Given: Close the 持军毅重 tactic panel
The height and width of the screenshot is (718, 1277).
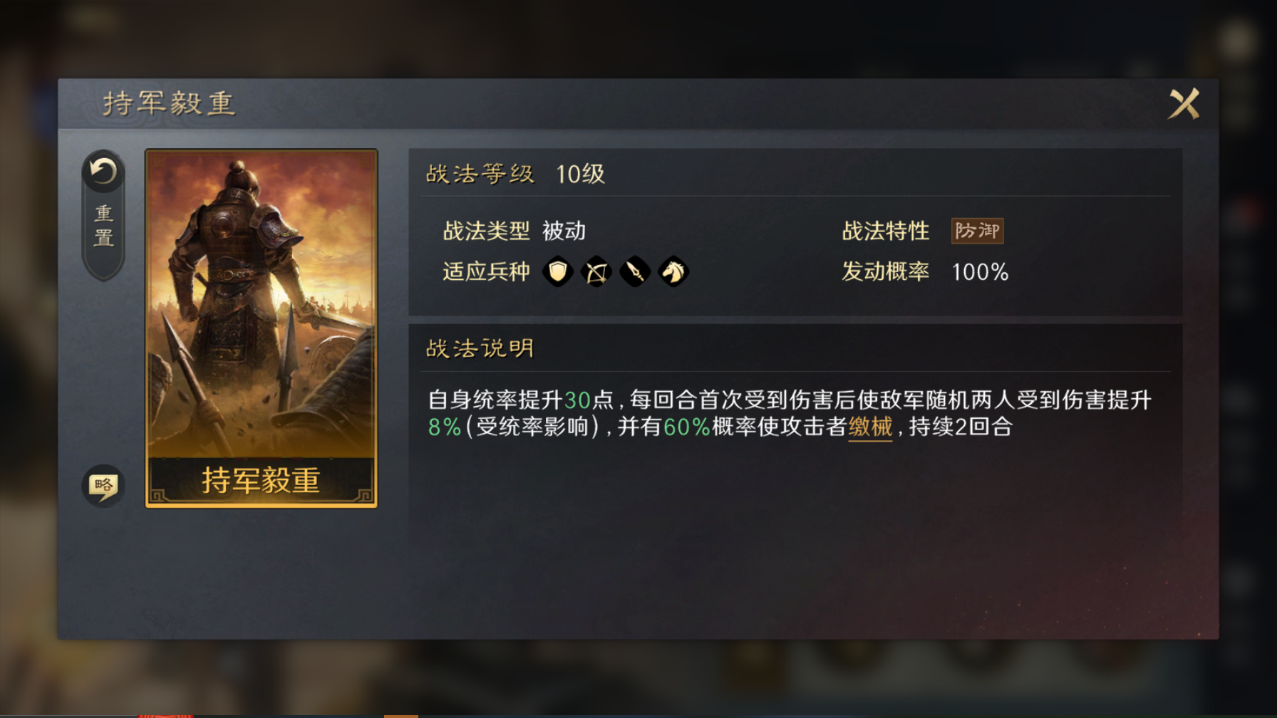Looking at the screenshot, I should 1184,104.
